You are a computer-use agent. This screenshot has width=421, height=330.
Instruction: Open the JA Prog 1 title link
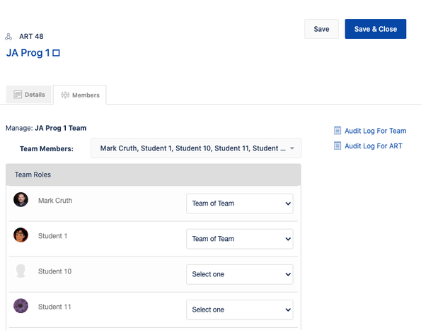coord(28,53)
